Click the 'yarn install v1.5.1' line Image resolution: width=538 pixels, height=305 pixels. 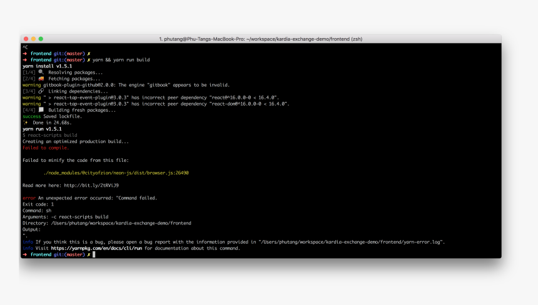[48, 66]
